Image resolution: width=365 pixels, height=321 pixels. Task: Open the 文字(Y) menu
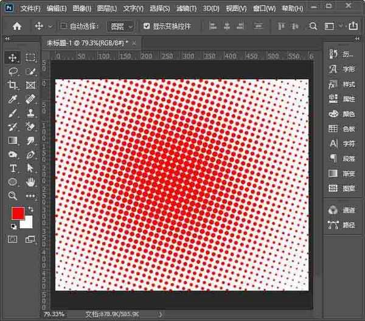click(x=133, y=9)
